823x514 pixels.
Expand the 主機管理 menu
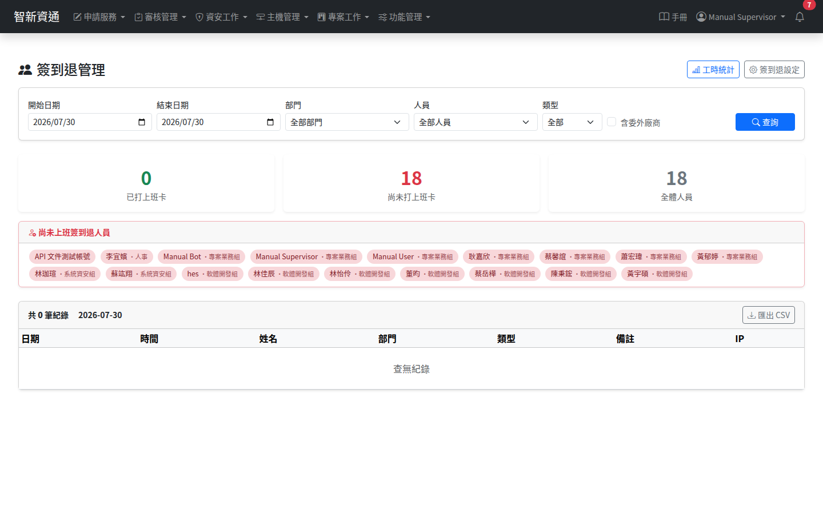[x=283, y=17]
